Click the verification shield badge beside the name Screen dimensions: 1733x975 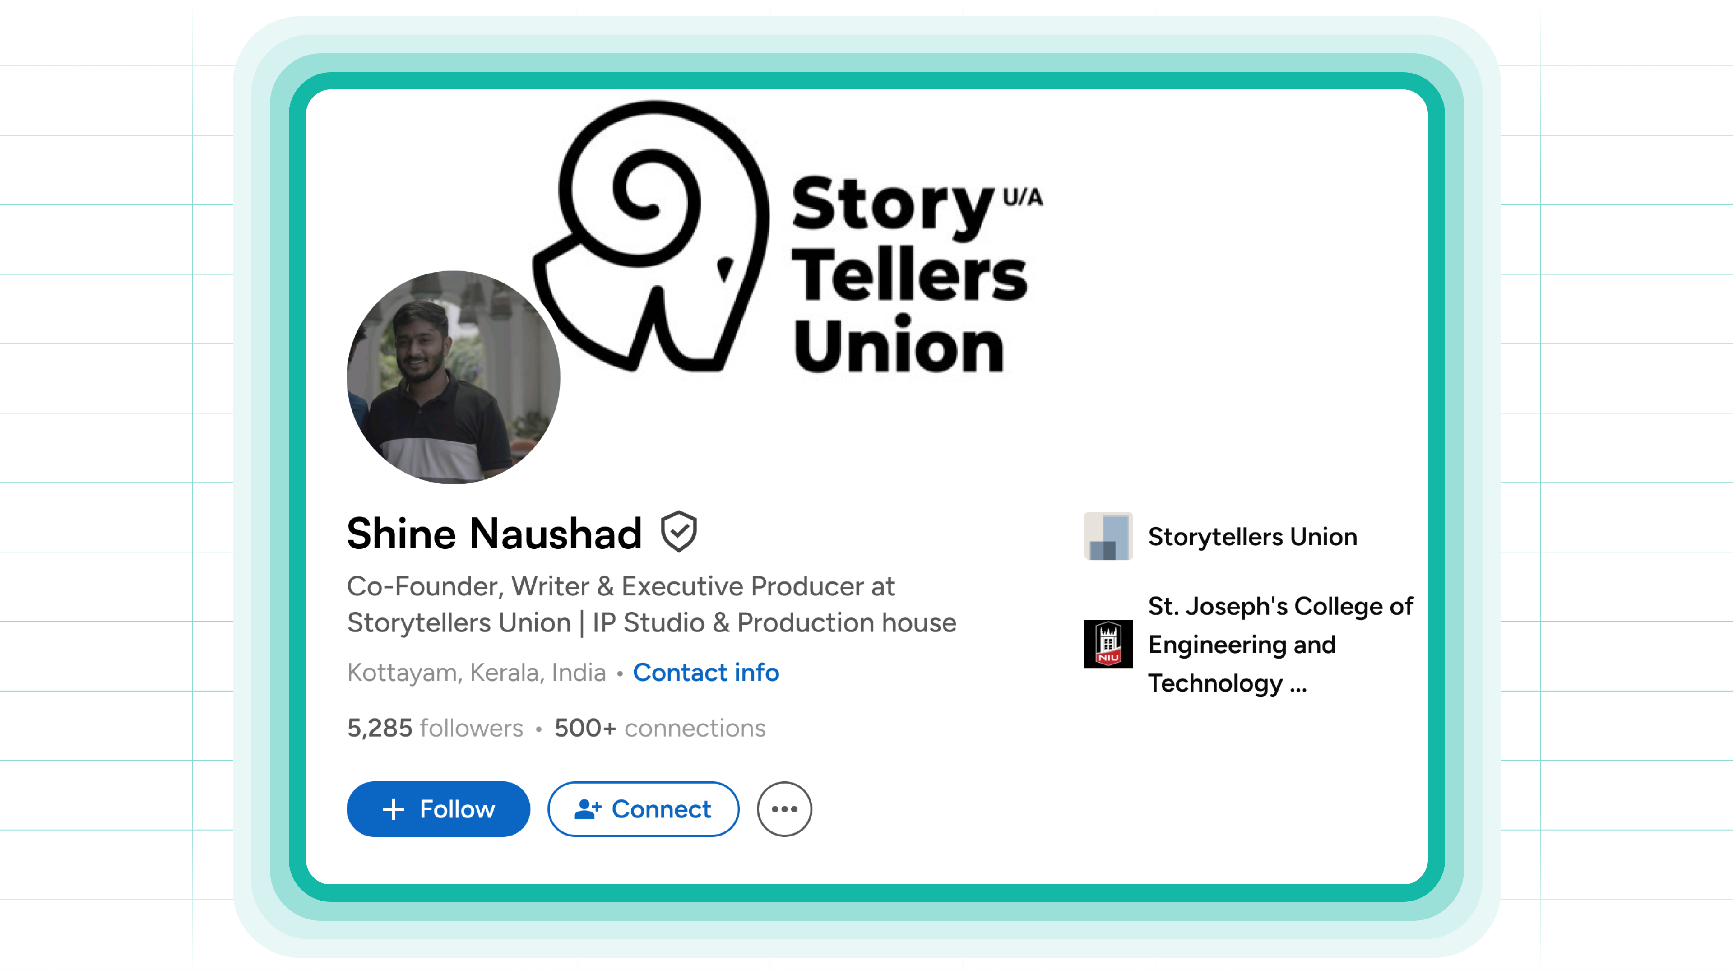[x=679, y=532]
